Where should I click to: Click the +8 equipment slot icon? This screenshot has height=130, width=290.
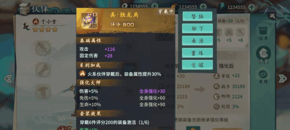(240, 32)
